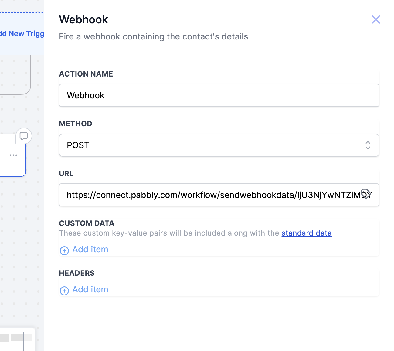Image resolution: width=394 pixels, height=351 pixels.
Task: Add an item to Custom Data
Action: pos(90,250)
